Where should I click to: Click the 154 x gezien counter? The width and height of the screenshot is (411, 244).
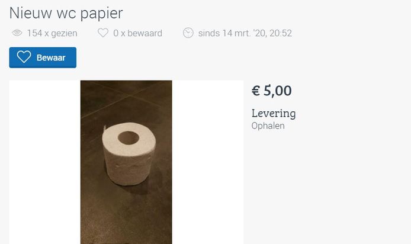52,33
